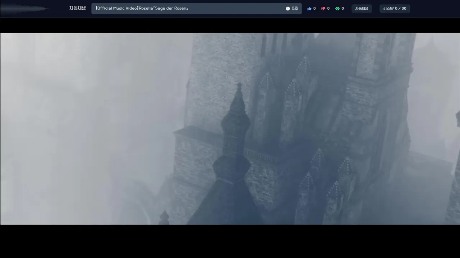The width and height of the screenshot is (460, 258).
Task: Click the thumbs-up like icon
Action: tap(309, 9)
